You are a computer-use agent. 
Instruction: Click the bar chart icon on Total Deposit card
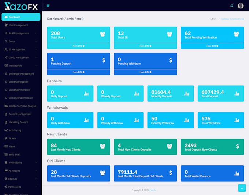(x=237, y=94)
